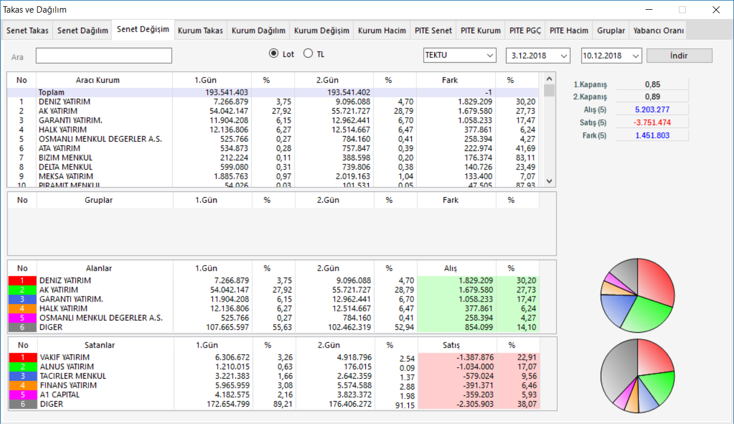
Task: Select MEKSA YATIRIM row
Action: pos(273,176)
